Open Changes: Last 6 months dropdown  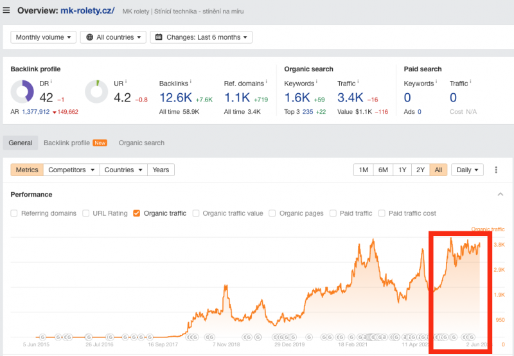[201, 37]
